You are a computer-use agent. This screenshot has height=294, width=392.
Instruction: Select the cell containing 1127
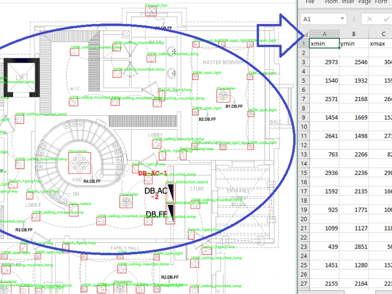tap(354, 228)
